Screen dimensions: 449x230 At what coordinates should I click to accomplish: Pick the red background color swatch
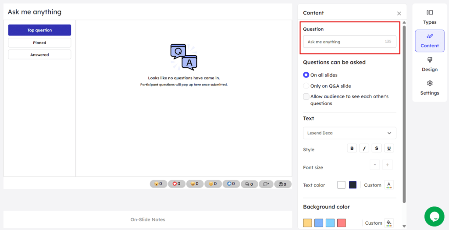[x=342, y=223]
